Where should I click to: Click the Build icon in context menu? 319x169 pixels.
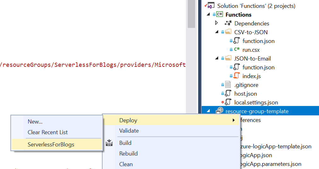point(109,143)
